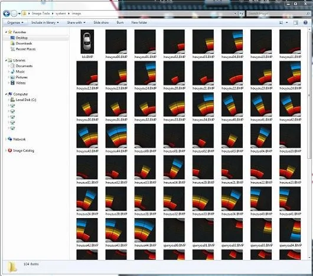Click the Change your view icon
This screenshot has width=313, height=276.
coord(281,23)
